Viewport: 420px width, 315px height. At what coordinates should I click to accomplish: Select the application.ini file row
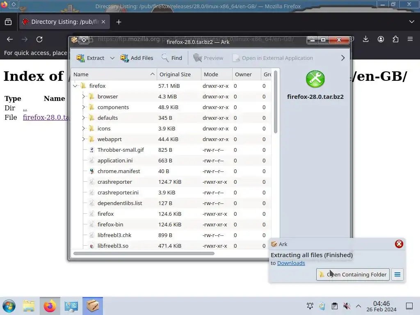coord(171,160)
